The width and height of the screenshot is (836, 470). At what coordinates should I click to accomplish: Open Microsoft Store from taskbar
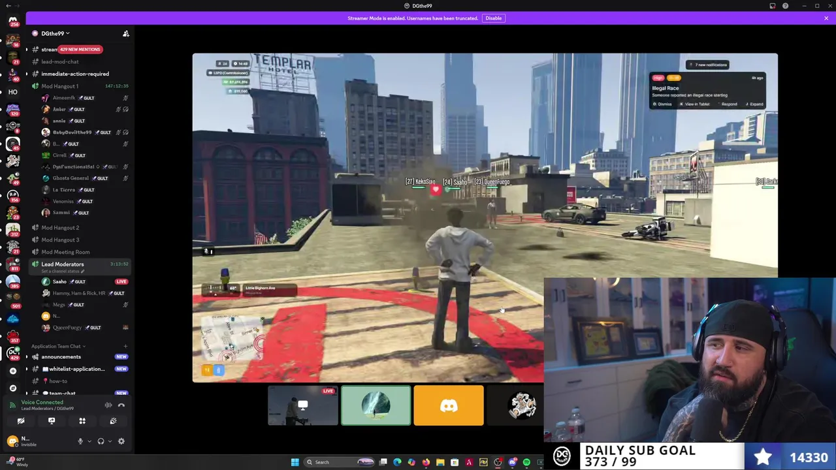tap(455, 462)
